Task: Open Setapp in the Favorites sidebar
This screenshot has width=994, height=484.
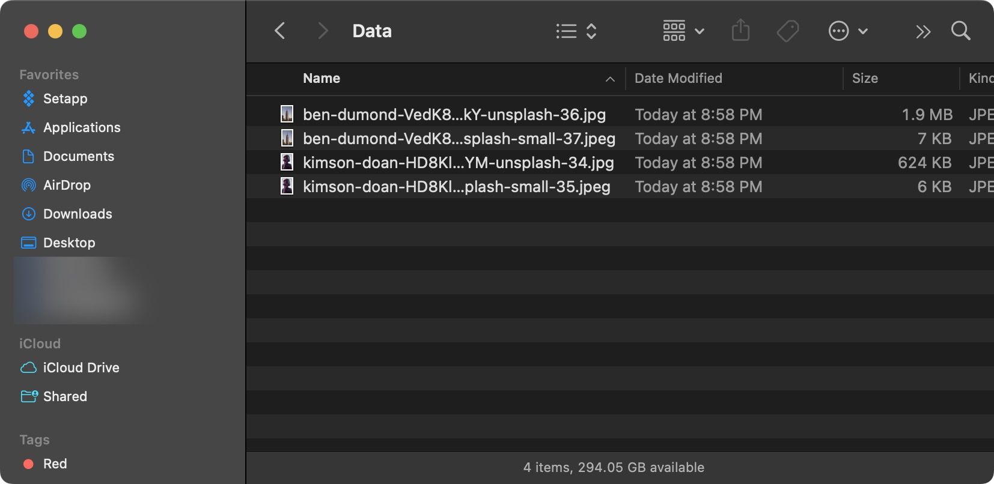Action: [x=65, y=98]
